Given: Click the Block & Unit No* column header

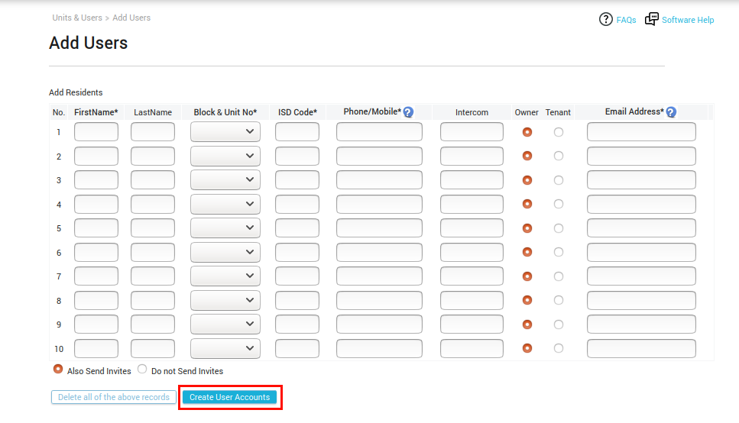Looking at the screenshot, I should click(225, 112).
